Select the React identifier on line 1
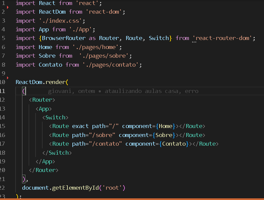Screen dimensions: 264x200 coord(47,3)
